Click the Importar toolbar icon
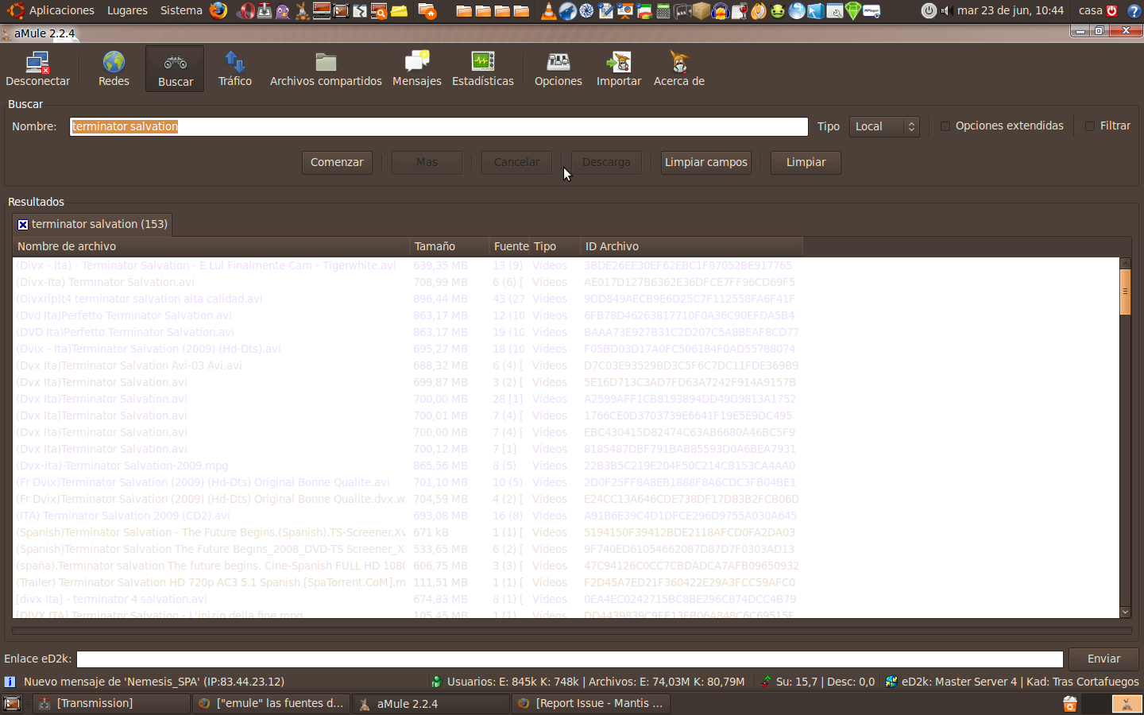This screenshot has height=715, width=1144. point(618,68)
